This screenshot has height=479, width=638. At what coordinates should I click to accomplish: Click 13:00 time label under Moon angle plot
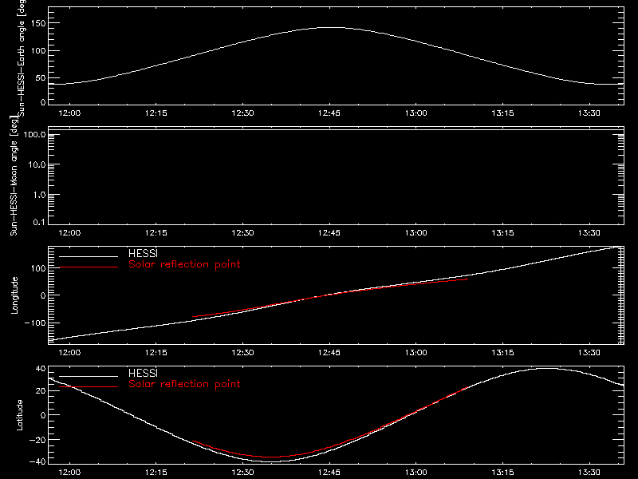pos(415,232)
